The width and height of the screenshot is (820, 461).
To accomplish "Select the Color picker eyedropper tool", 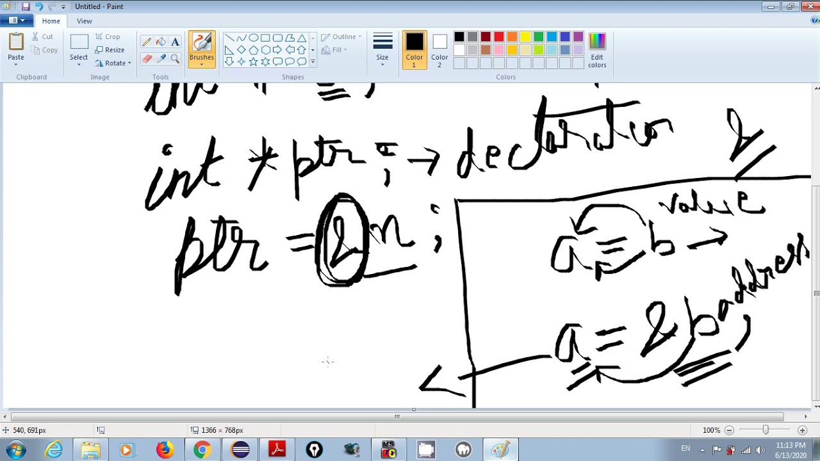I will [161, 59].
